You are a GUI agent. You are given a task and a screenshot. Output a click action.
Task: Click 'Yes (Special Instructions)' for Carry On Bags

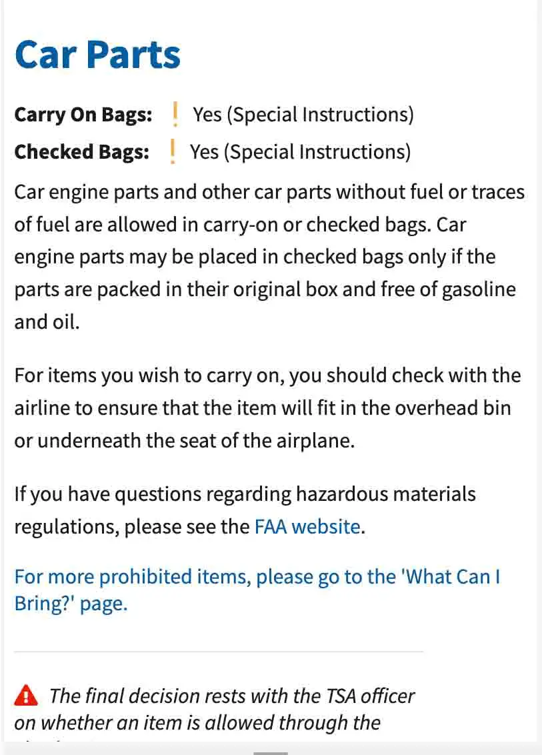pos(303,115)
